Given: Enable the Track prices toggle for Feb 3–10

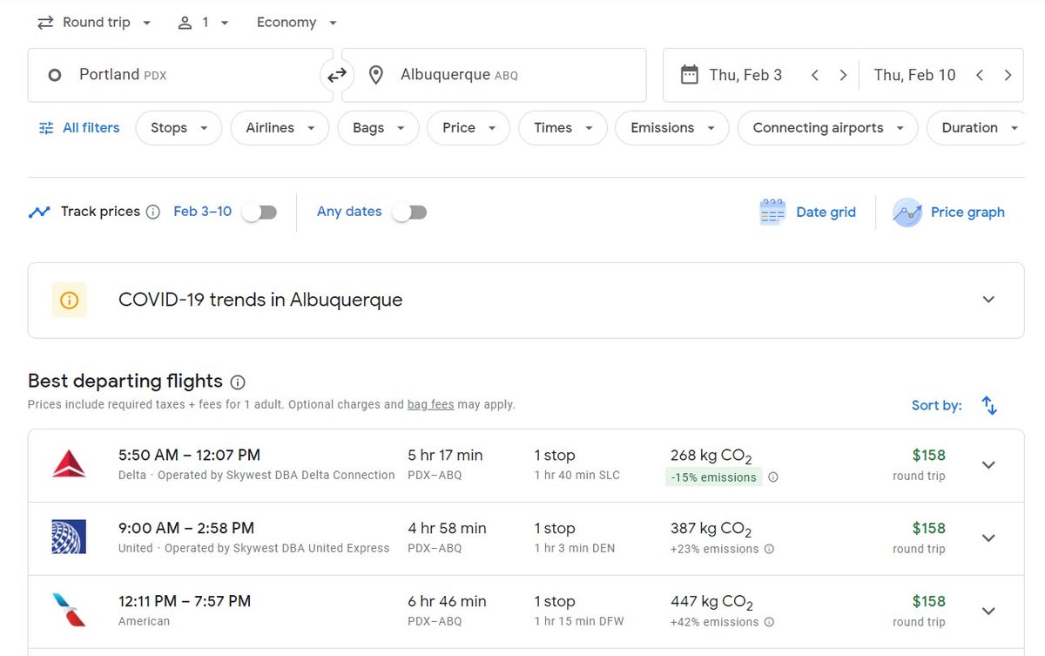Looking at the screenshot, I should (x=259, y=211).
